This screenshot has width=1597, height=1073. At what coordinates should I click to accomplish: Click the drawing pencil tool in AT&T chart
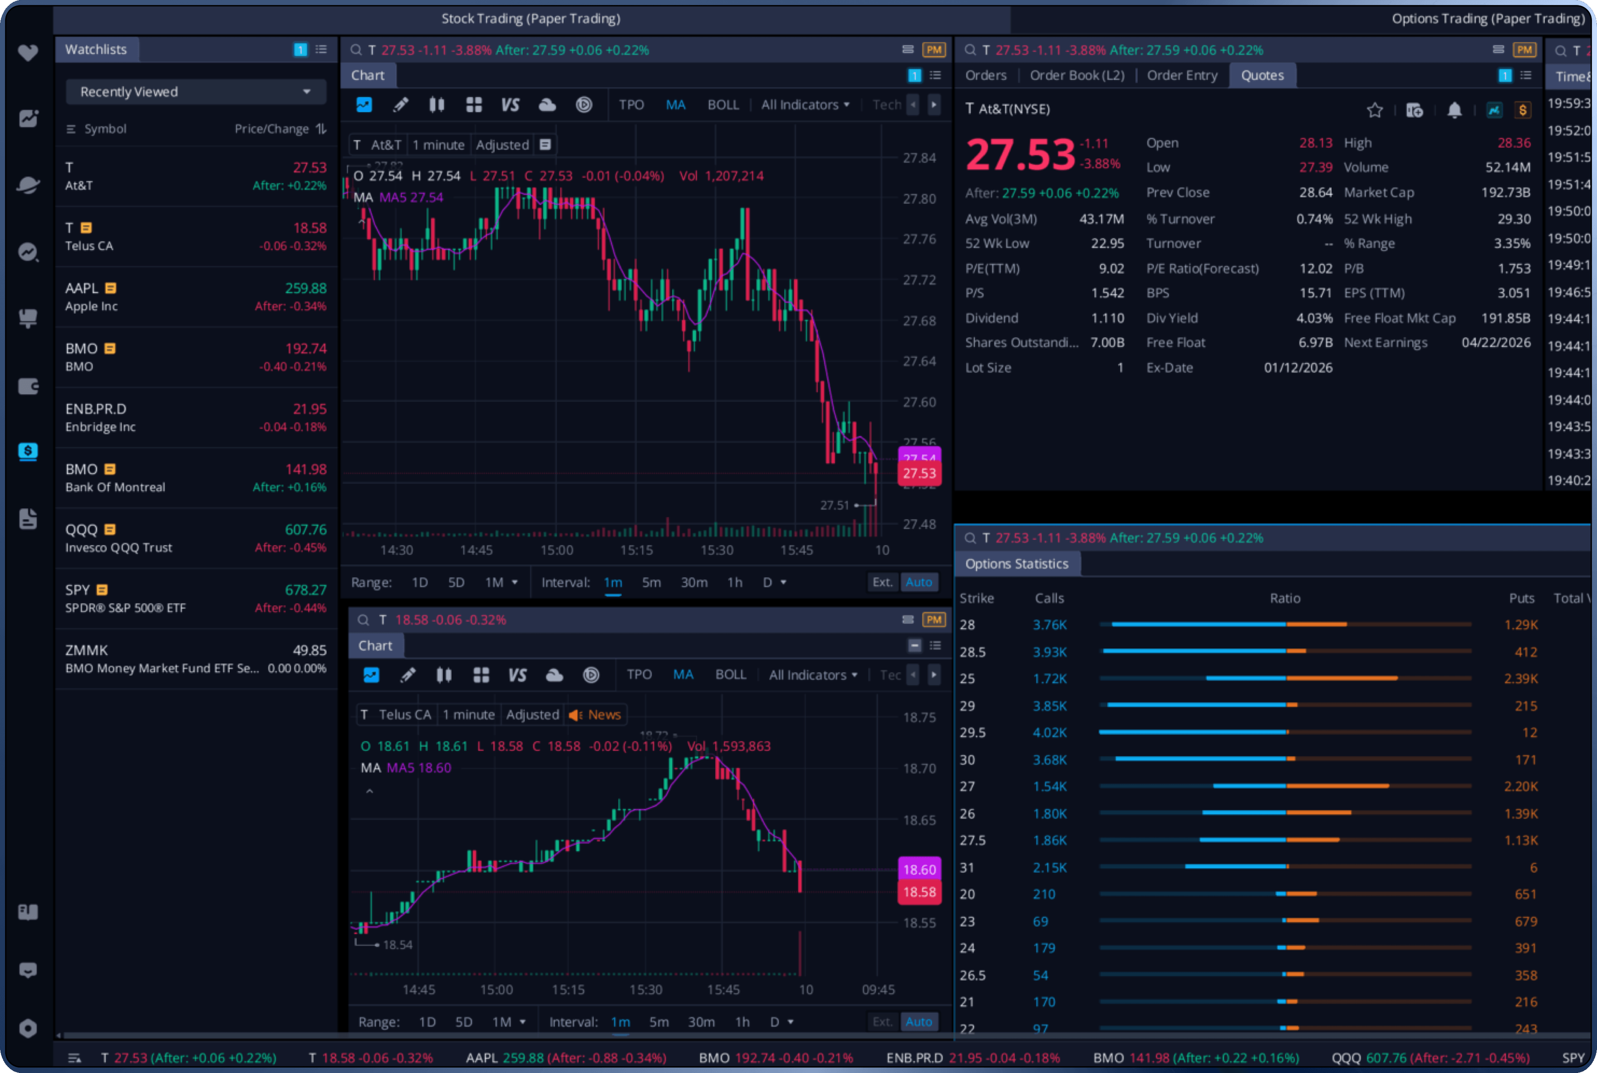(400, 105)
